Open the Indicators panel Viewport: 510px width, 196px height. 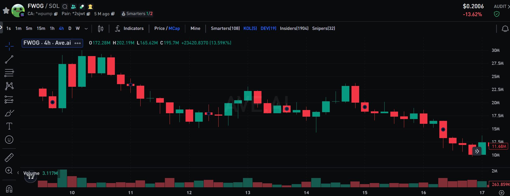click(x=129, y=28)
